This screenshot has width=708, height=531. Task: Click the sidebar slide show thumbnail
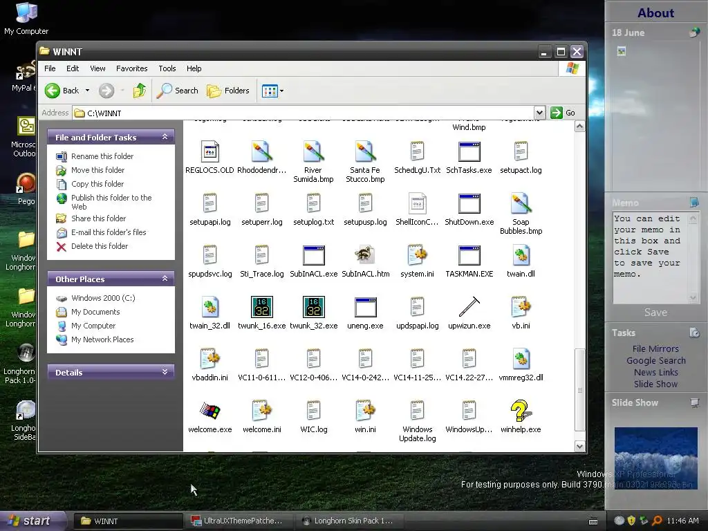pos(656,458)
